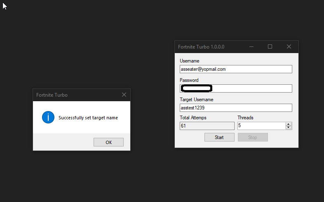Click OK in the Fortnite Turbo dialog
The height and width of the screenshot is (202, 324).
[x=108, y=142]
